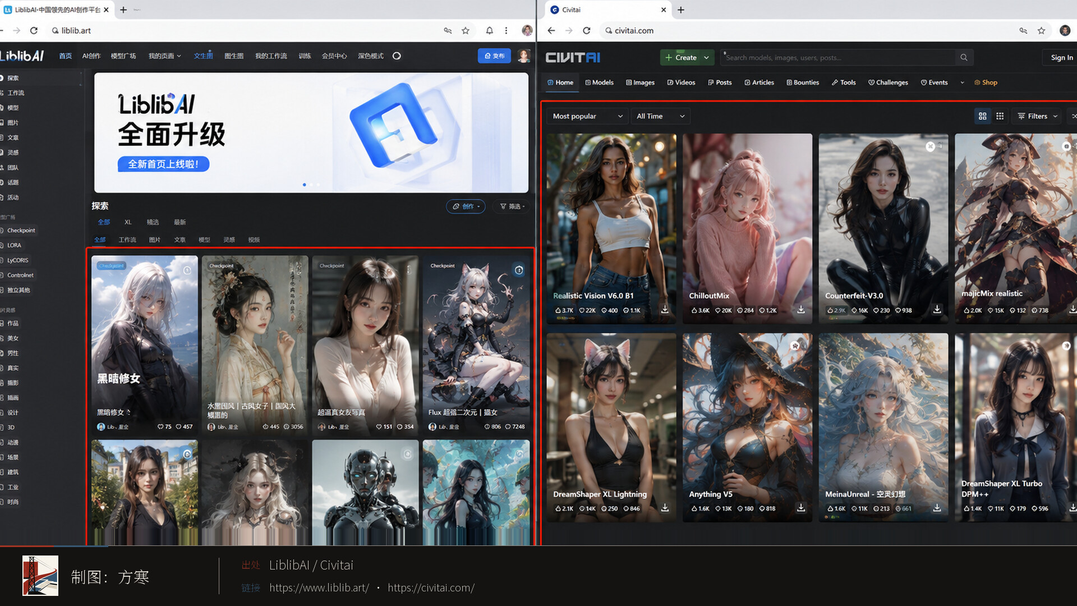Open the Flux 超强二次元 model card
Image resolution: width=1077 pixels, height=606 pixels.
476,345
